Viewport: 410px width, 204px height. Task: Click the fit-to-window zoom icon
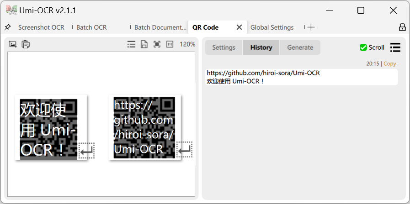click(157, 44)
